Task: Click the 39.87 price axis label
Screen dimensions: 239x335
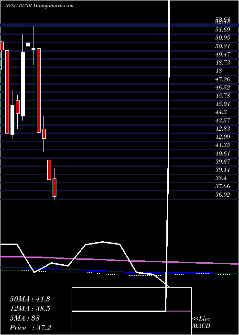Action: pyautogui.click(x=222, y=162)
